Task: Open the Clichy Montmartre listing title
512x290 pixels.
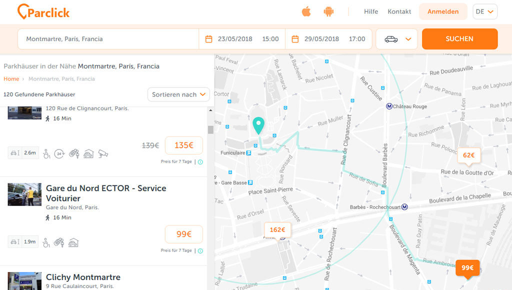Action: point(83,277)
